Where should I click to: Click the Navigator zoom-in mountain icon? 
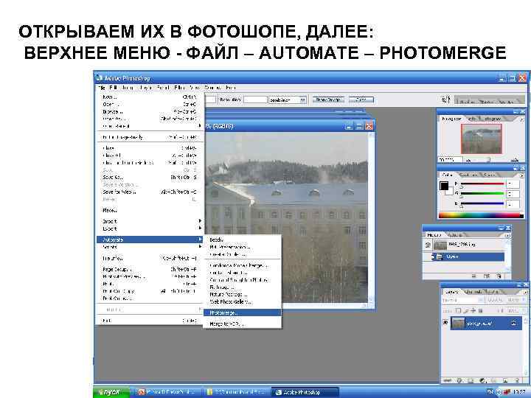pos(516,160)
